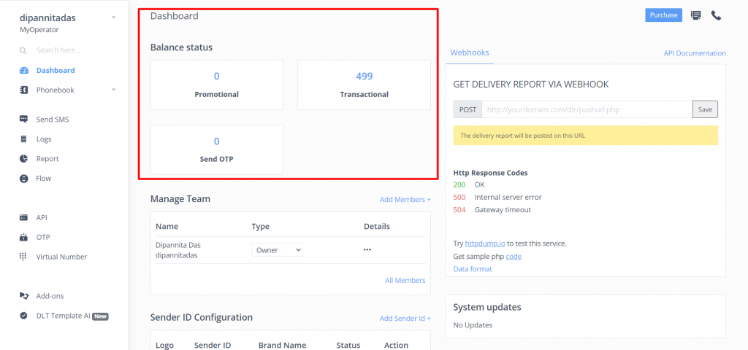Expand the dipannitadas account dropdown arrow
Screen dimensions: 748x350
tap(113, 17)
